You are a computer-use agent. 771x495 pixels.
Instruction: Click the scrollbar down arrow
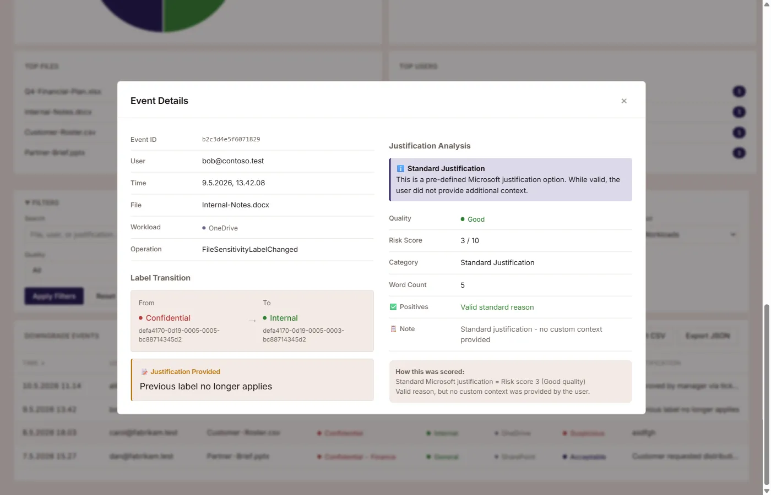point(766,491)
